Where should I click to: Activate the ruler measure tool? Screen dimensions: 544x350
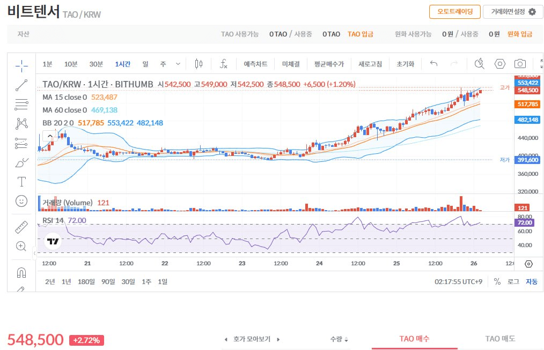[x=21, y=227]
